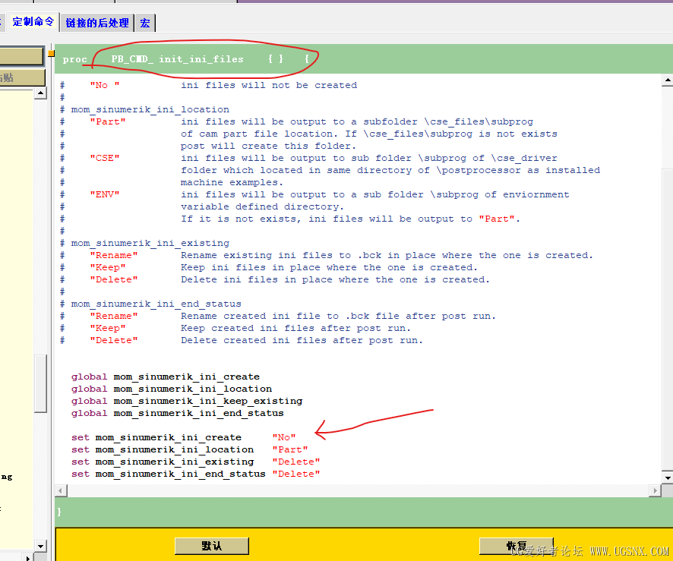
Task: Click "Delete" value on set mom_sinumerik_ini_existing line
Action: [x=295, y=462]
